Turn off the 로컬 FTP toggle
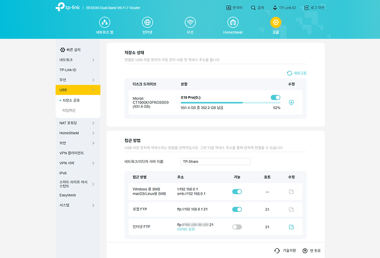 (237, 210)
